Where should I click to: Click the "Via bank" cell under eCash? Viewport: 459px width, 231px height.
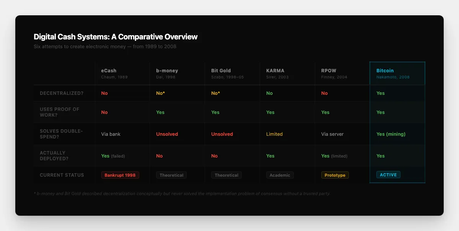click(111, 134)
